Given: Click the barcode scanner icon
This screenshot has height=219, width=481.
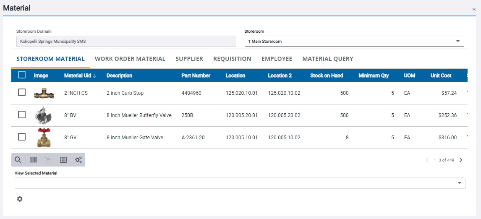Looking at the screenshot, I should click(33, 160).
